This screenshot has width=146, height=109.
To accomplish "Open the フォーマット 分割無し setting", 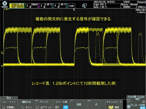I will pos(9,104).
